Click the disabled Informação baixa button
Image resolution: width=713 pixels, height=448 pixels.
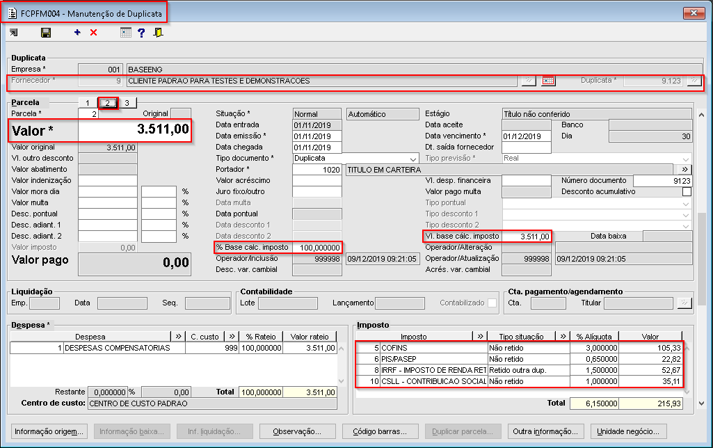132,431
